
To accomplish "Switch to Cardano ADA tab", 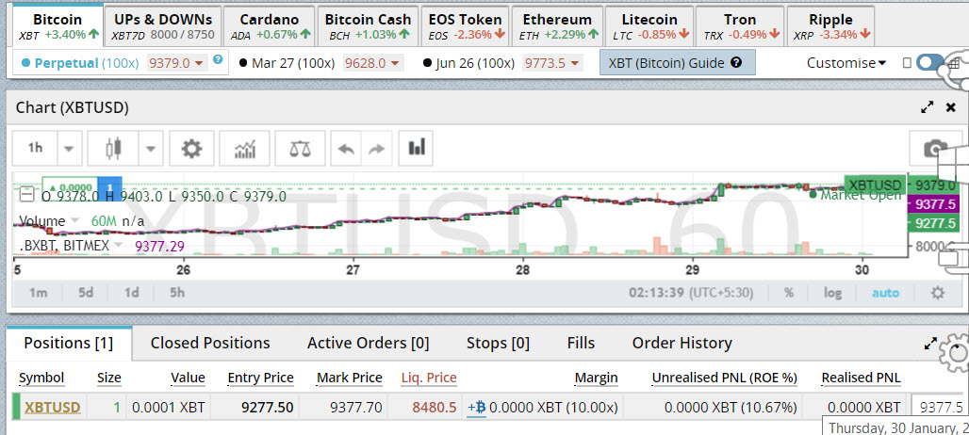I will point(270,26).
